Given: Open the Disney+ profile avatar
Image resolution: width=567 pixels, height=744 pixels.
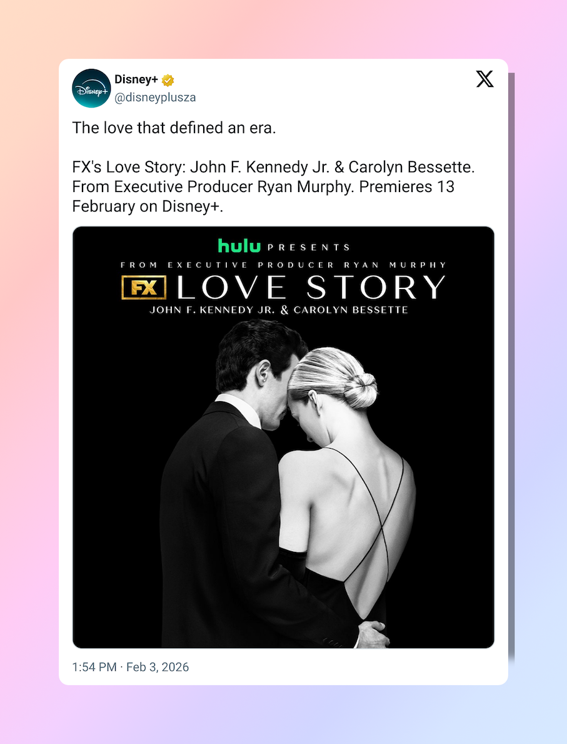Looking at the screenshot, I should pos(91,88).
